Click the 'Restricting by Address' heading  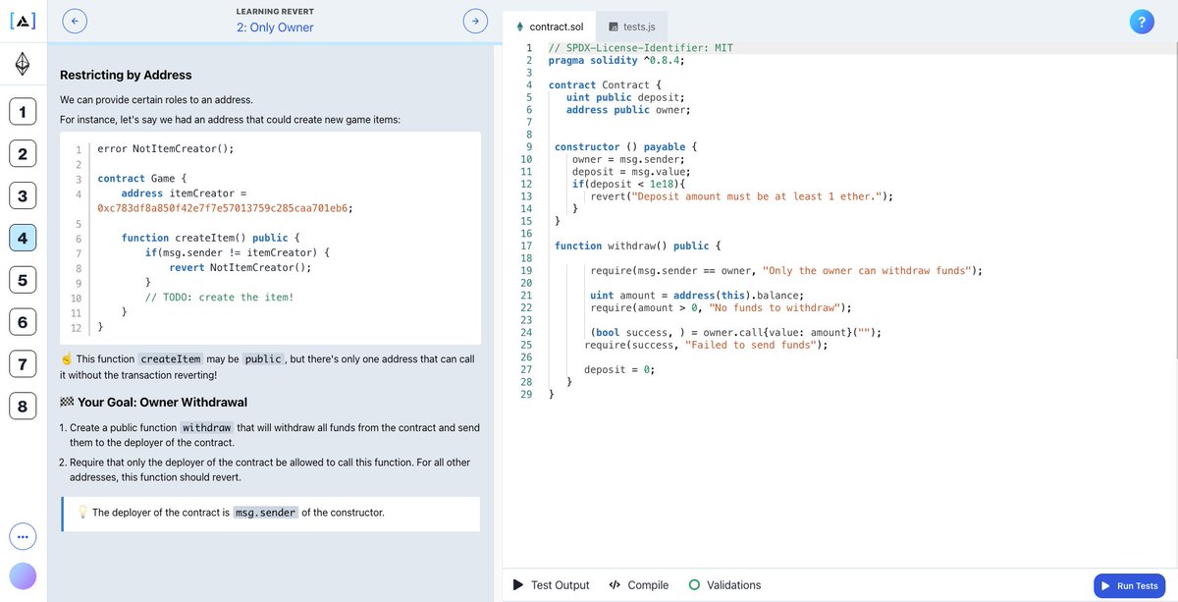(x=126, y=75)
